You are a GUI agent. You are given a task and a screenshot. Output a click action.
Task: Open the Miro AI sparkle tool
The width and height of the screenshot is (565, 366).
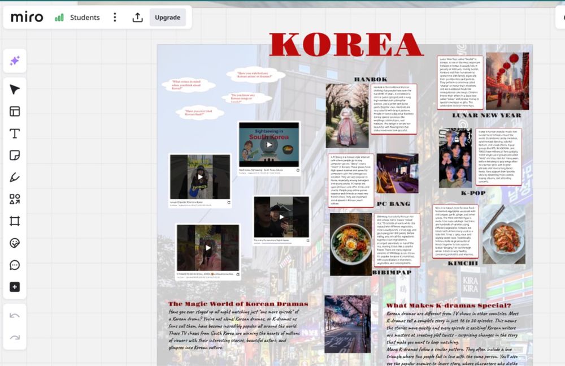15,61
